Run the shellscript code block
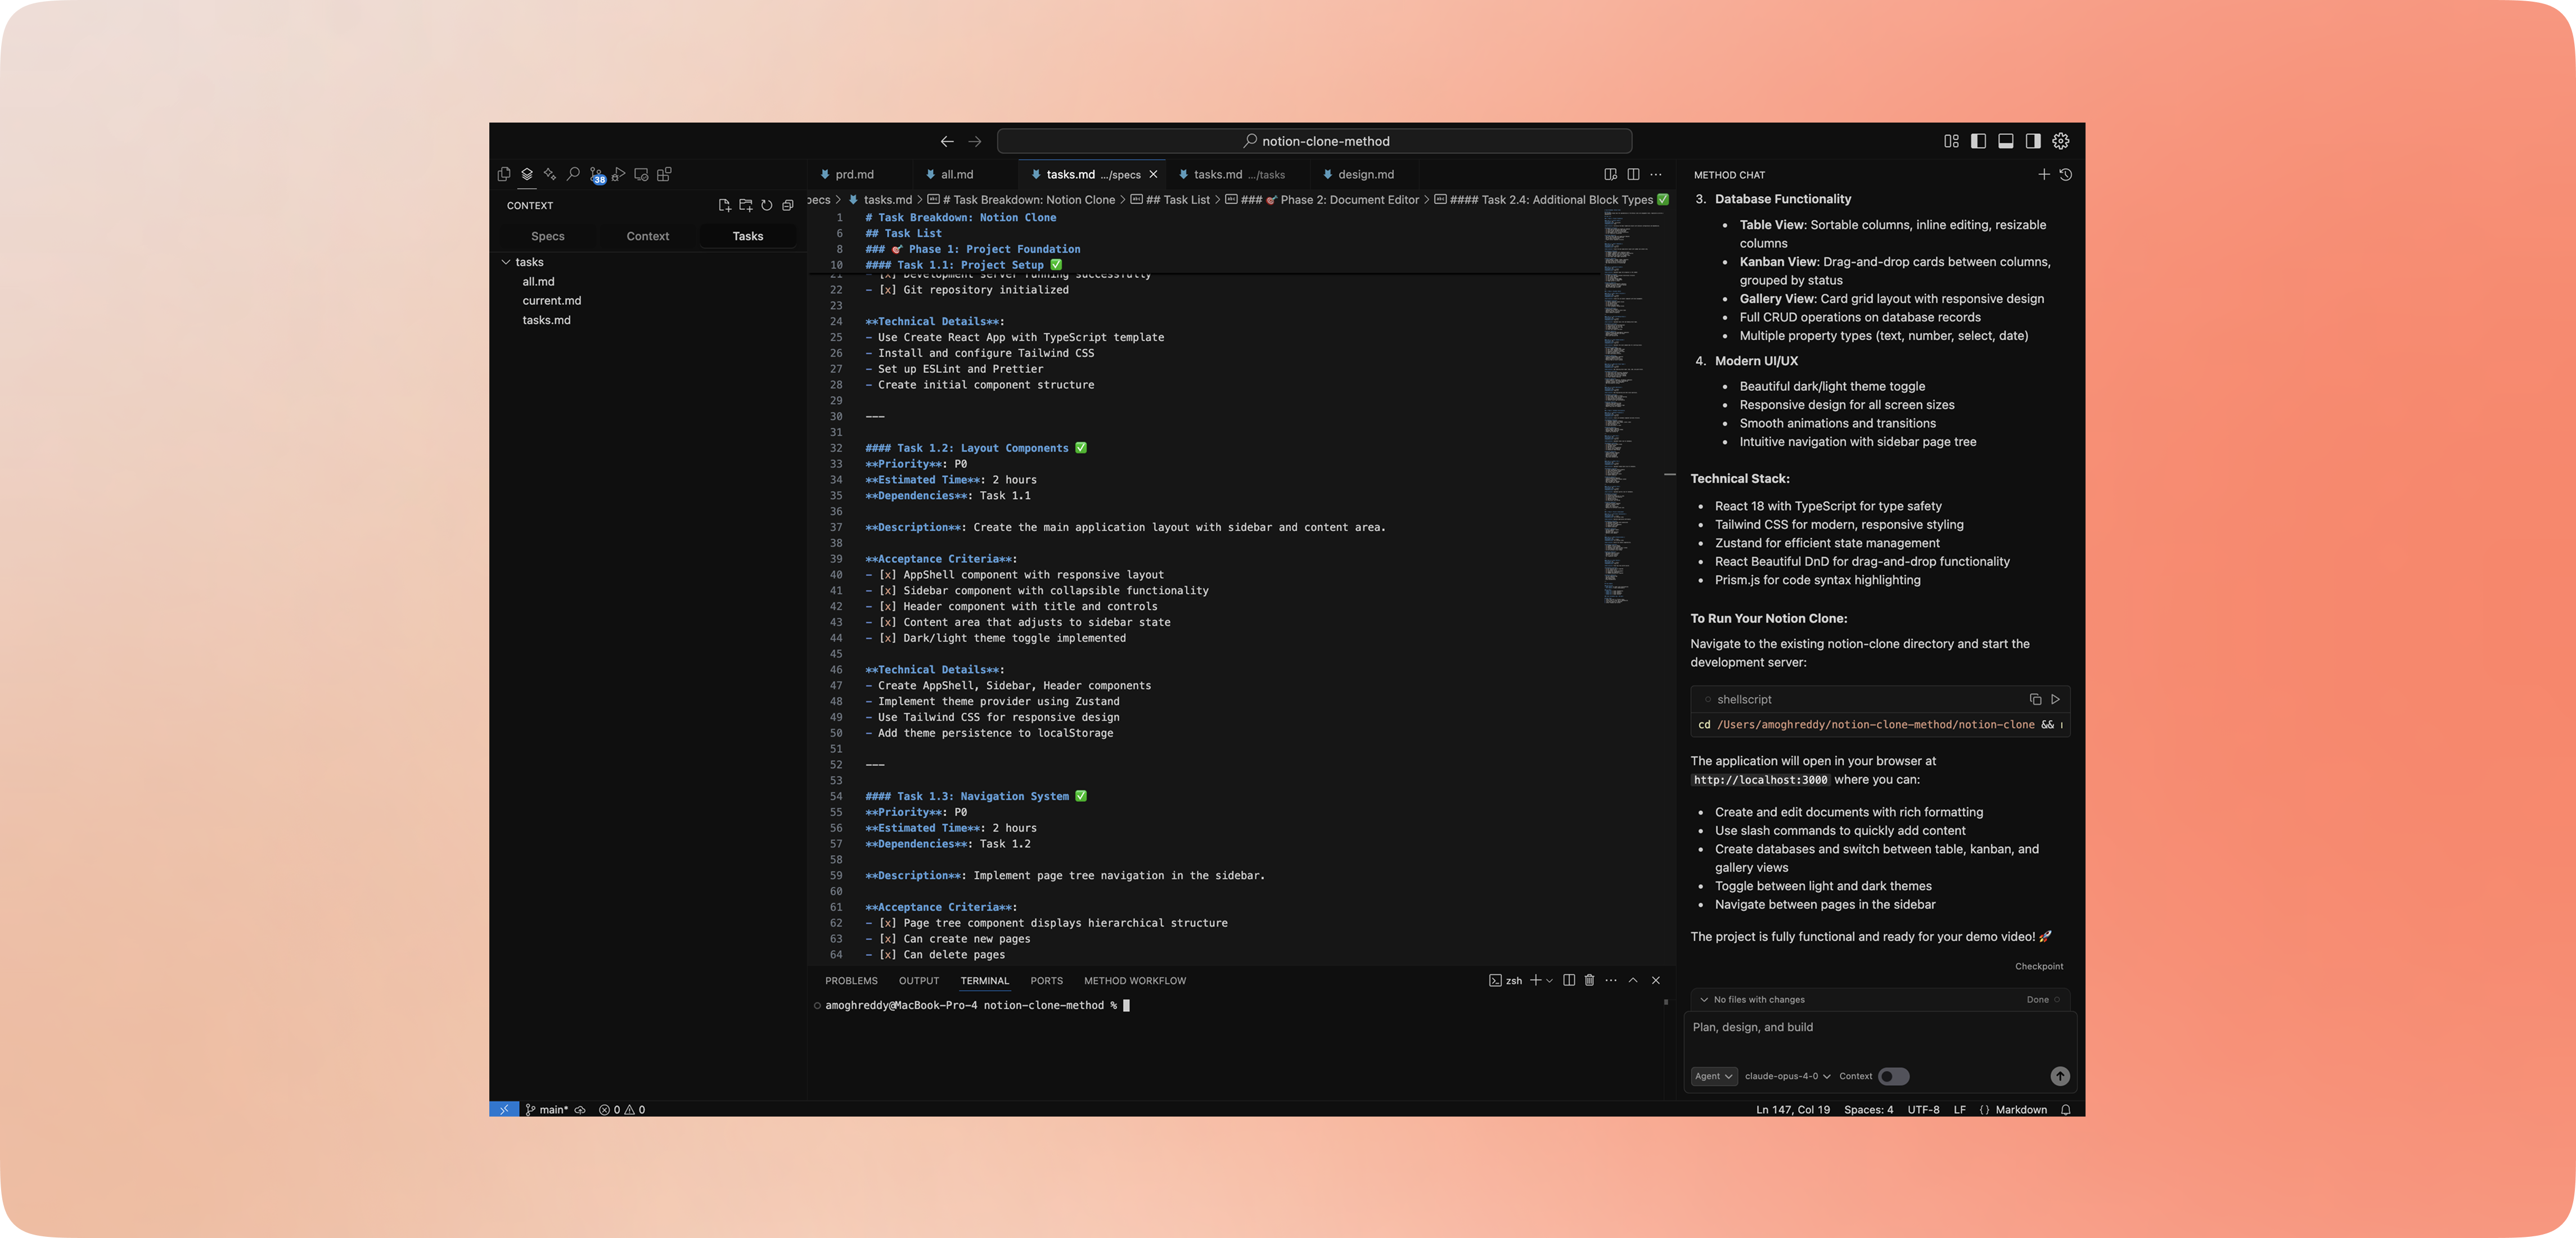The height and width of the screenshot is (1238, 2576). (x=2055, y=699)
